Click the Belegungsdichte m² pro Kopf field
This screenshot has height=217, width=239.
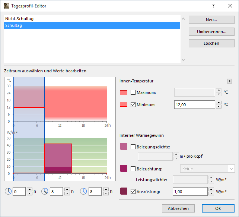coord(155,156)
